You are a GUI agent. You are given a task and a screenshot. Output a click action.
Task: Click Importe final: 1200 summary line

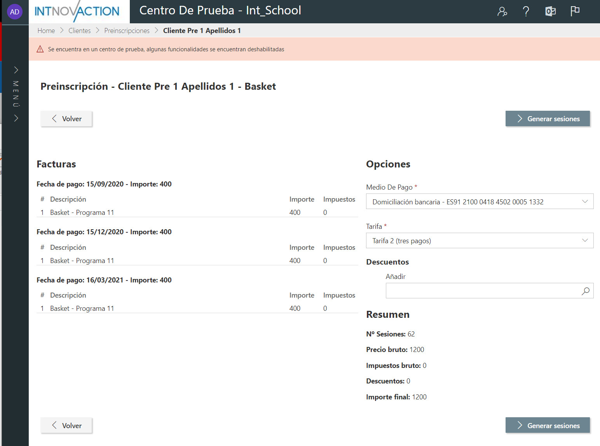(x=396, y=397)
